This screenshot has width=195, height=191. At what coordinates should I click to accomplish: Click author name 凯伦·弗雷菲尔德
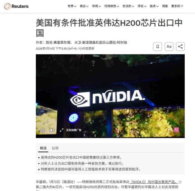[58, 42]
